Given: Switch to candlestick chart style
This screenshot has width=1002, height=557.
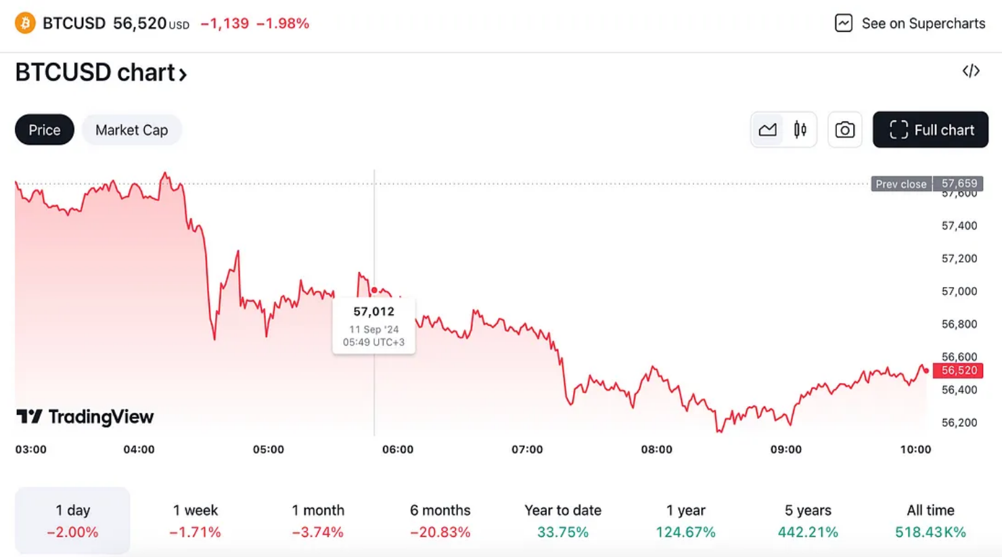Looking at the screenshot, I should (800, 129).
